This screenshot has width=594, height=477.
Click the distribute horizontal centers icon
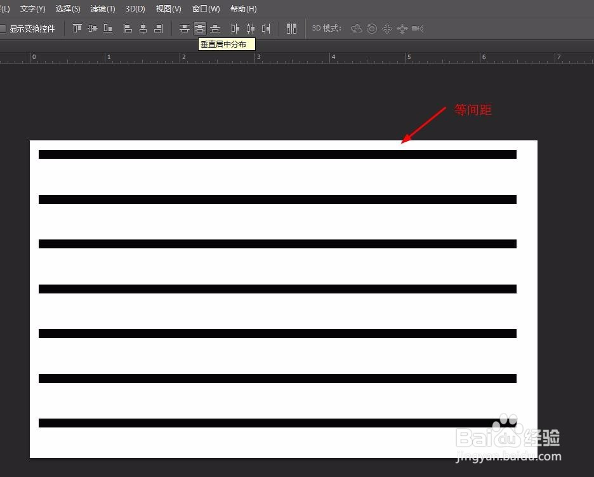[x=251, y=29]
